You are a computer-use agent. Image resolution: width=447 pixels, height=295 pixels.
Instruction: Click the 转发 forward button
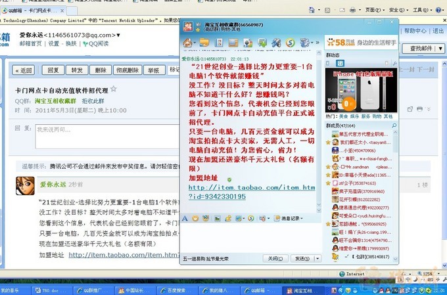[x=77, y=70]
